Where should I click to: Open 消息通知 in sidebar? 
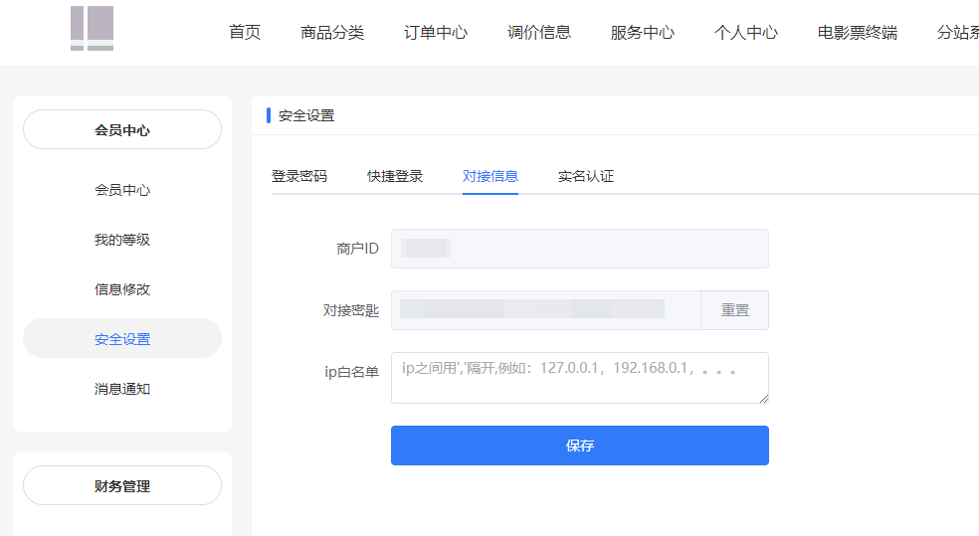coord(122,389)
